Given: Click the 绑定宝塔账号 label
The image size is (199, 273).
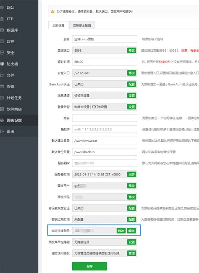Looking at the screenshot, I should tap(60, 231).
